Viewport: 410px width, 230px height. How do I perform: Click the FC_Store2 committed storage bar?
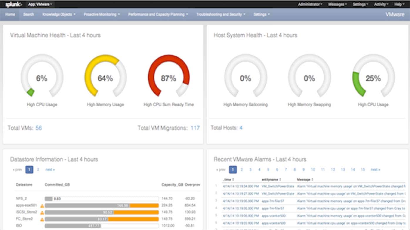click(x=102, y=219)
